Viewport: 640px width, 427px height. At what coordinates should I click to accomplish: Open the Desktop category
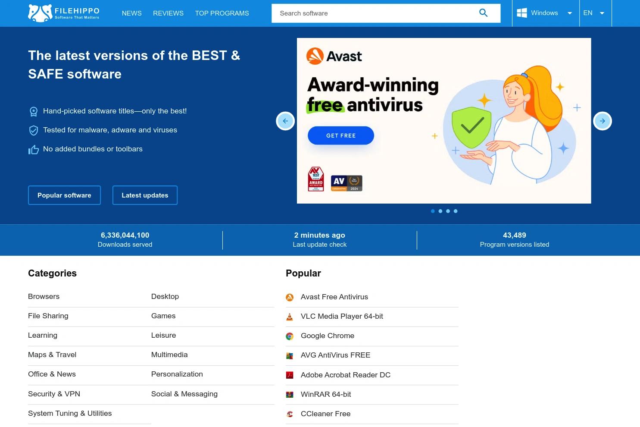point(165,297)
